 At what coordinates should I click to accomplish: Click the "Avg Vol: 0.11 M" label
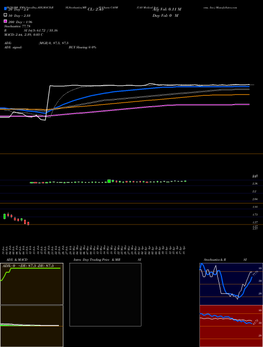167,9
